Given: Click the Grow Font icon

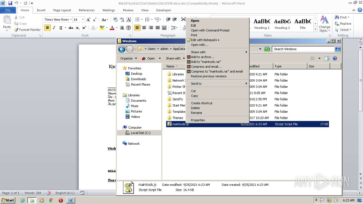Looking at the screenshot, I should [x=88, y=20].
